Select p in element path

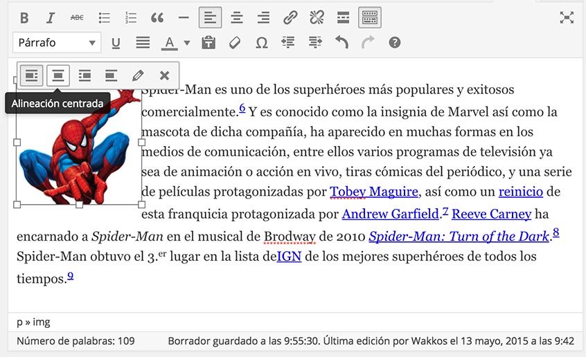point(19,323)
